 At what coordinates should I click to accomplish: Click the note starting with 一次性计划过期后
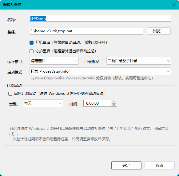60,139
